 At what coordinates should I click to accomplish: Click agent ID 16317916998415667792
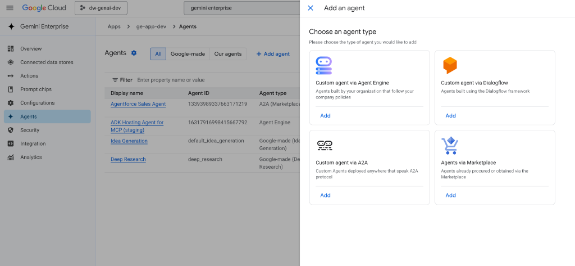(x=217, y=123)
